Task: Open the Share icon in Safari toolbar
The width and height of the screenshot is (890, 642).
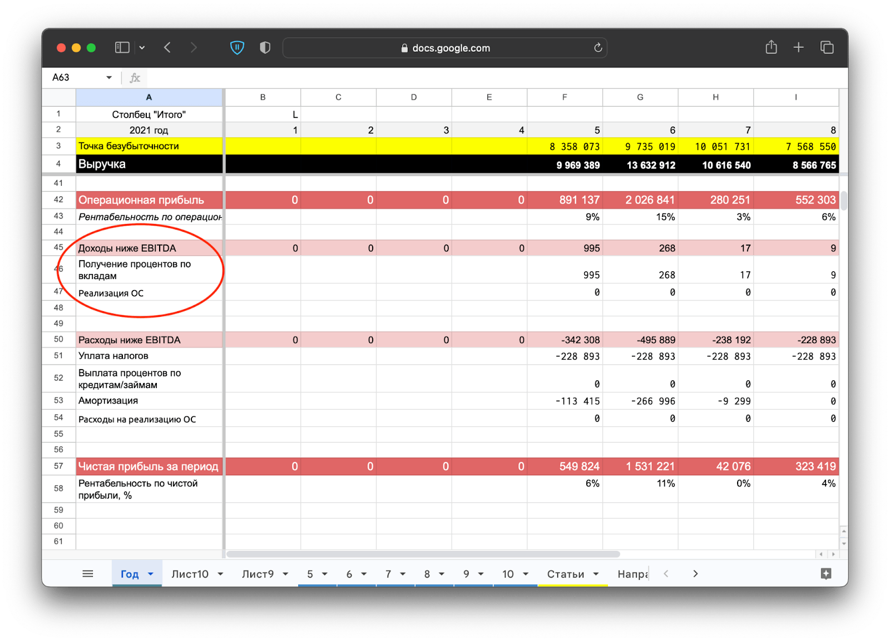Action: pyautogui.click(x=771, y=48)
